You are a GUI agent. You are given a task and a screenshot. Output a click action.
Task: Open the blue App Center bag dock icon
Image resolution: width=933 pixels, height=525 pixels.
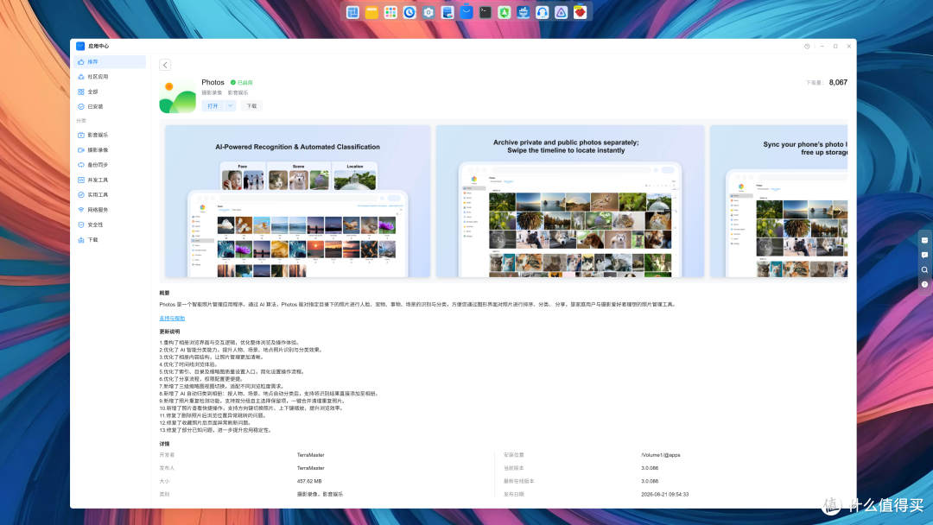pos(466,12)
